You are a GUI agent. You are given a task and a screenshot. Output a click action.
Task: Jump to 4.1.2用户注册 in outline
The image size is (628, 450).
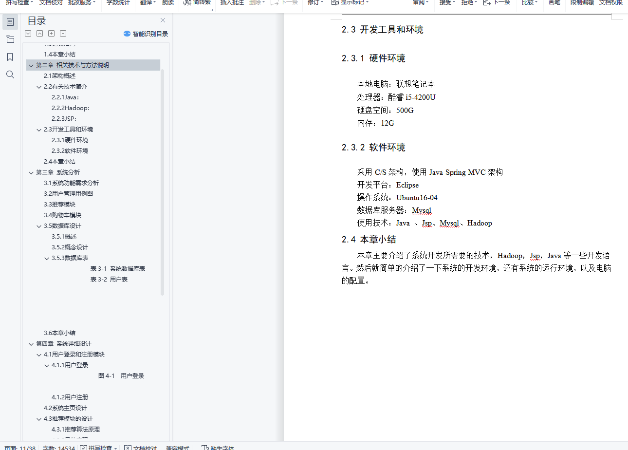(x=70, y=397)
